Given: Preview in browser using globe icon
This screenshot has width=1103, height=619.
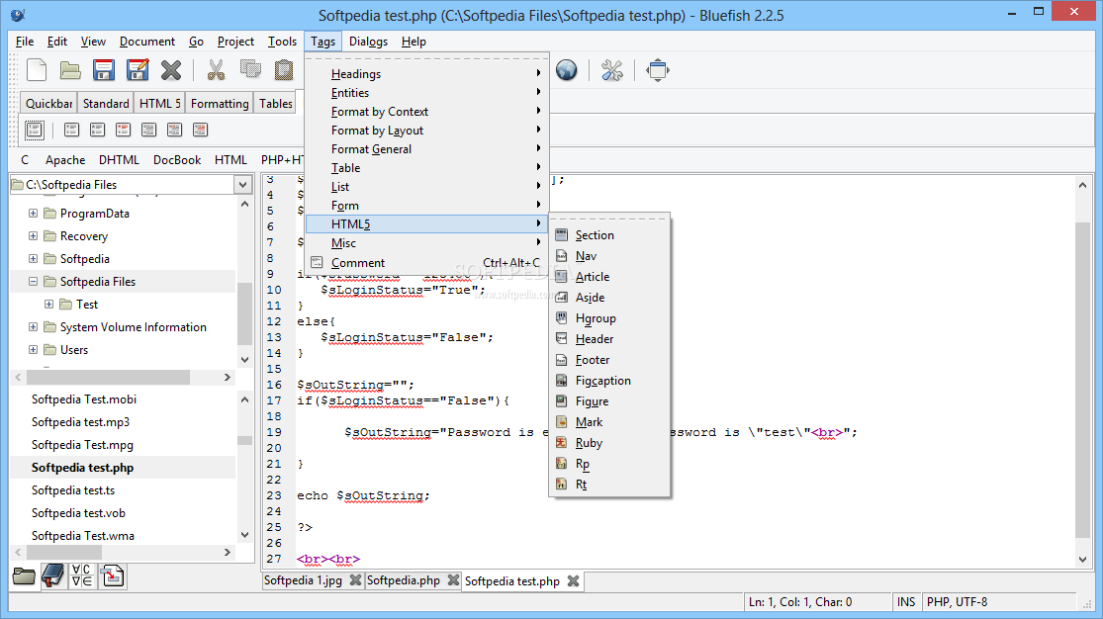Looking at the screenshot, I should [x=566, y=70].
